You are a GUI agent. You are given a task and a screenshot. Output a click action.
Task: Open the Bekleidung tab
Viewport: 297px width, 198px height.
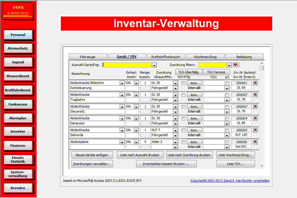pos(244,57)
